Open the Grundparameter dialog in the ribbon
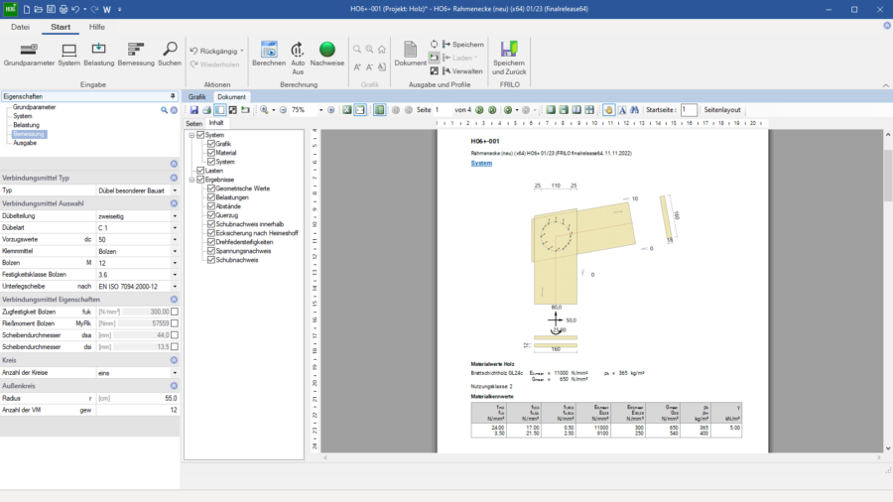The image size is (893, 502). point(29,50)
